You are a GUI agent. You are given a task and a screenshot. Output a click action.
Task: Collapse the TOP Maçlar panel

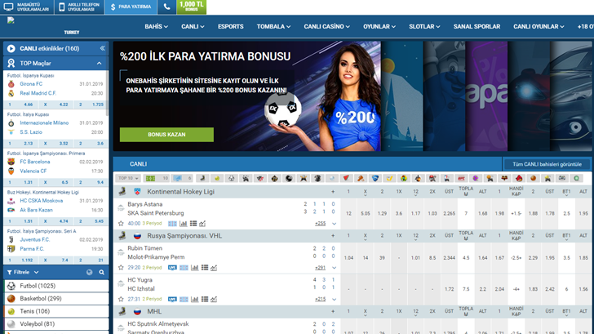[x=99, y=64]
